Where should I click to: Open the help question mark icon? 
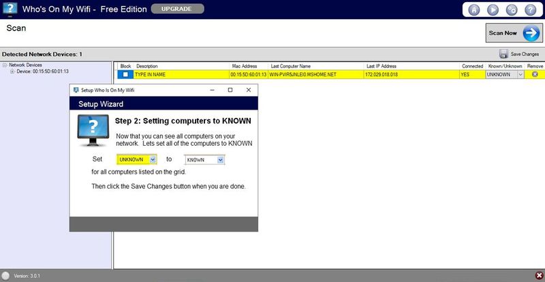click(x=530, y=10)
